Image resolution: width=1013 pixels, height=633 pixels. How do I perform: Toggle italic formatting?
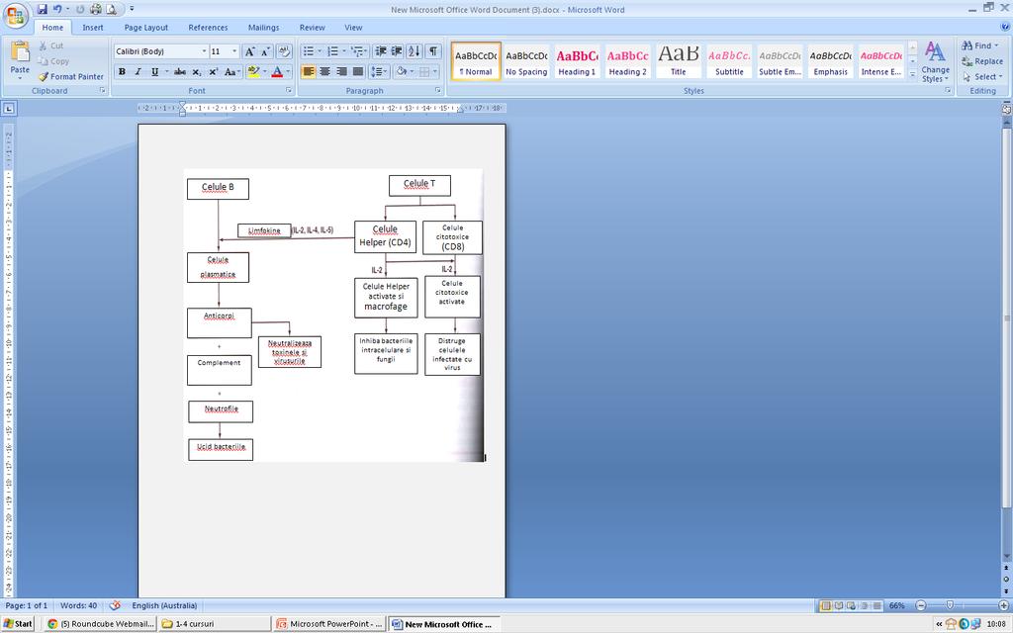[138, 71]
